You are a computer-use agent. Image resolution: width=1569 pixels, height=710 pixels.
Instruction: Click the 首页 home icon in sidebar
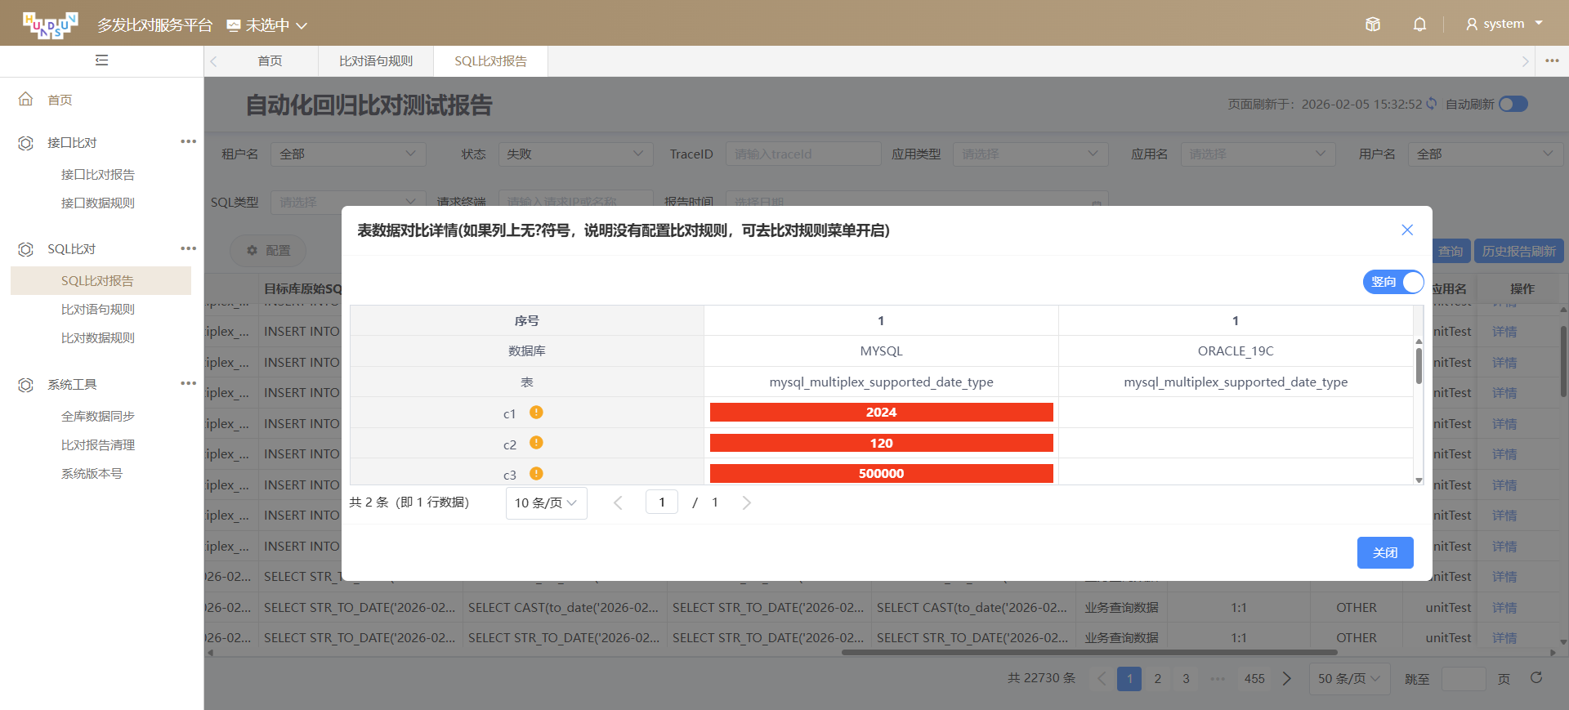[x=26, y=99]
